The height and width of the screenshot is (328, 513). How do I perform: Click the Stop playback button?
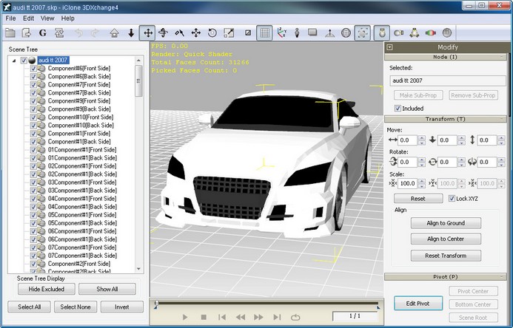204,317
